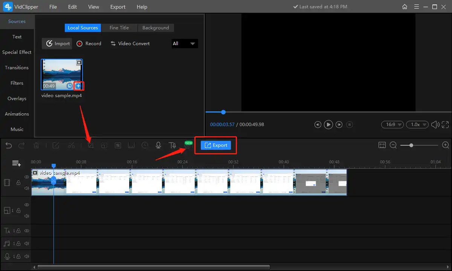Expand the All media filter dropdown
The height and width of the screenshot is (271, 452).
click(185, 44)
